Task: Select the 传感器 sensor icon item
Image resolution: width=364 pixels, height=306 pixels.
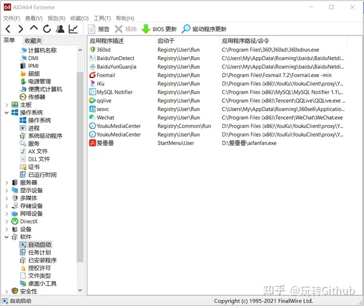Action: pos(32,97)
